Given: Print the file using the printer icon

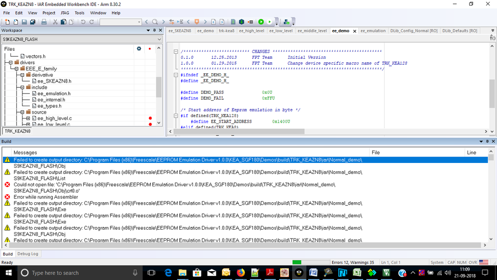Looking at the screenshot, I should 44,22.
